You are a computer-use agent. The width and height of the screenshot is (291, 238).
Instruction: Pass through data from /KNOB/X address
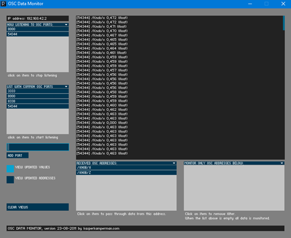point(126,168)
